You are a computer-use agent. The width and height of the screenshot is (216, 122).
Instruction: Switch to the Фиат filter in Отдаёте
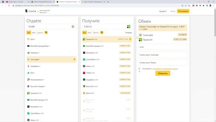click(34, 33)
